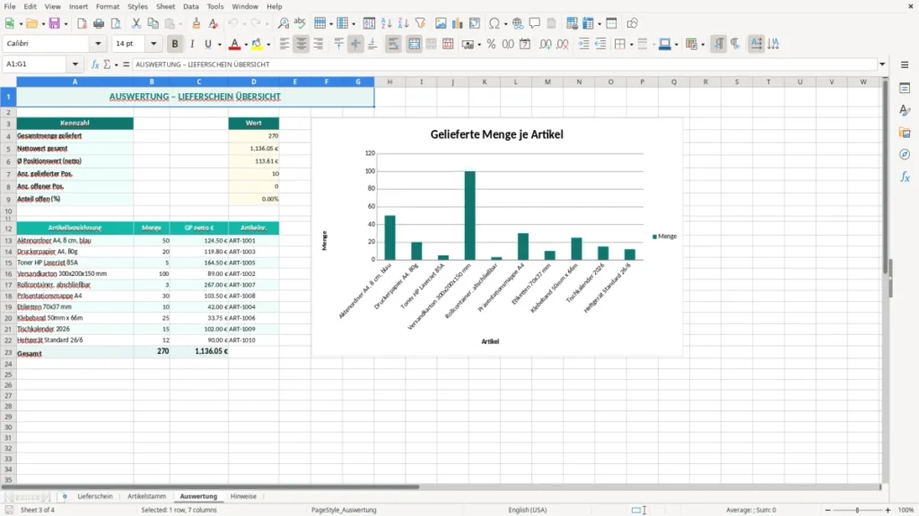Click the English (USA) language status field
This screenshot has width=919, height=516.
[528, 510]
